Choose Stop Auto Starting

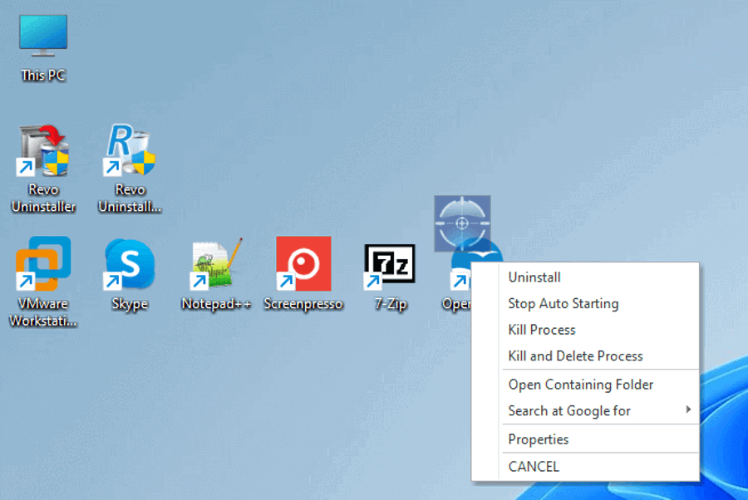(585, 304)
